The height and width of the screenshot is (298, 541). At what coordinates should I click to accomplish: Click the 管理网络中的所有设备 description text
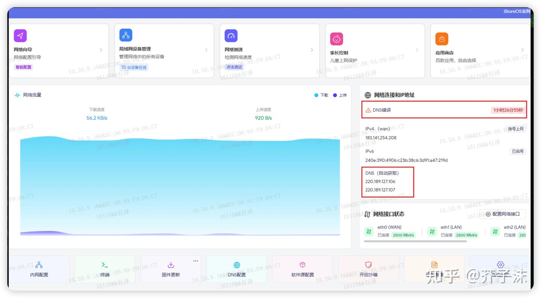pyautogui.click(x=142, y=57)
